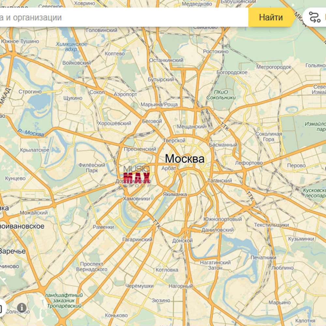Select the Проспект Вернадского label
The image size is (326, 326).
[92, 267]
